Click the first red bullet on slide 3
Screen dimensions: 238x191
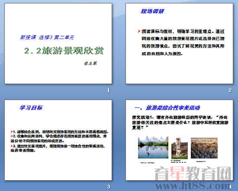click(x=12, y=132)
